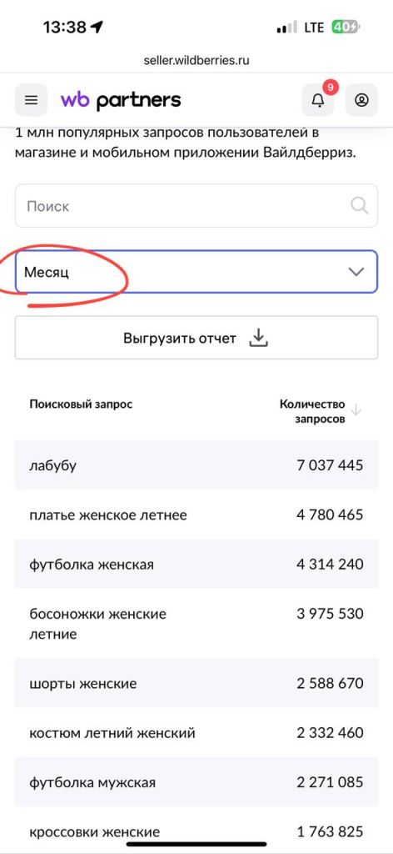This screenshot has height=854, width=393.
Task: Click the Выгрузить отчет button
Action: [196, 338]
